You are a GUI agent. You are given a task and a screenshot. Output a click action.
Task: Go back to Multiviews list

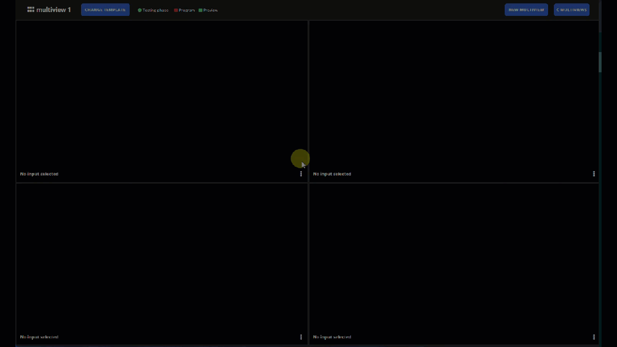click(x=571, y=10)
